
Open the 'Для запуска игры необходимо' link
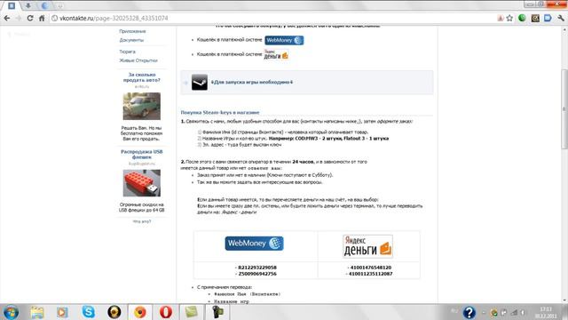coord(252,83)
